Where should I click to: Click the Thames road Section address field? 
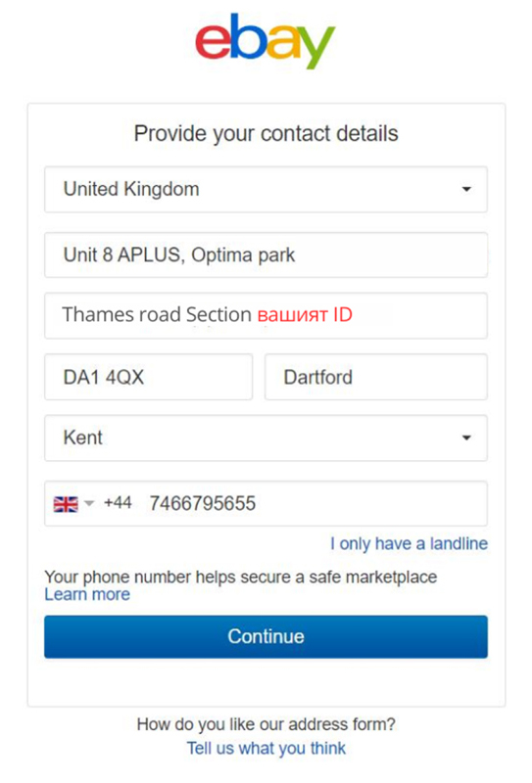(x=266, y=315)
